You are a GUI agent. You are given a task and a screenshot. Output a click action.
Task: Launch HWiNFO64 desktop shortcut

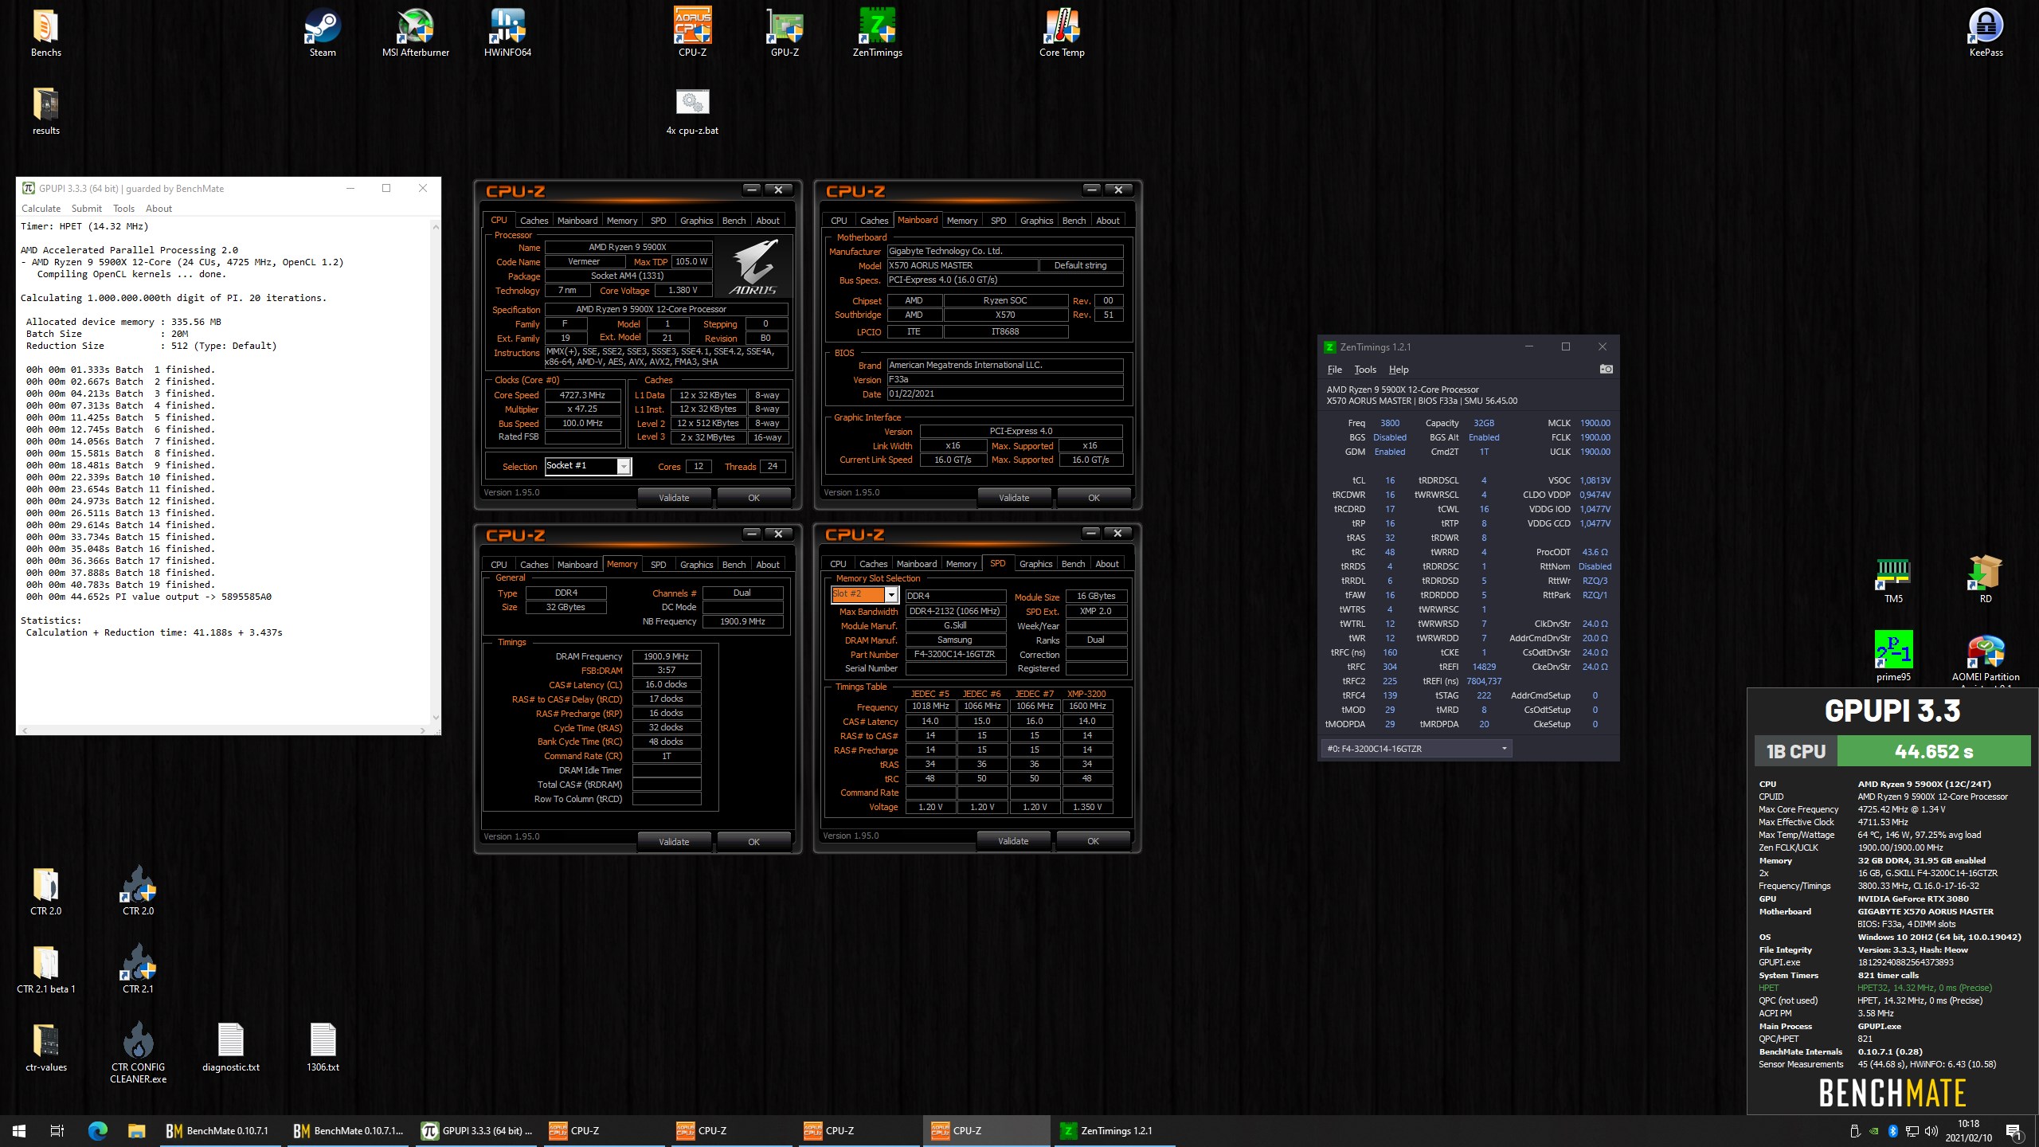click(x=507, y=33)
